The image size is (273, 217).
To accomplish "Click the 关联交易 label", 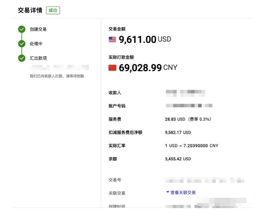I will 117,193.
